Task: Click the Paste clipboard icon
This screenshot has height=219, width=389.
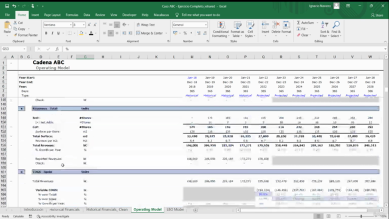Action: [x=7, y=26]
